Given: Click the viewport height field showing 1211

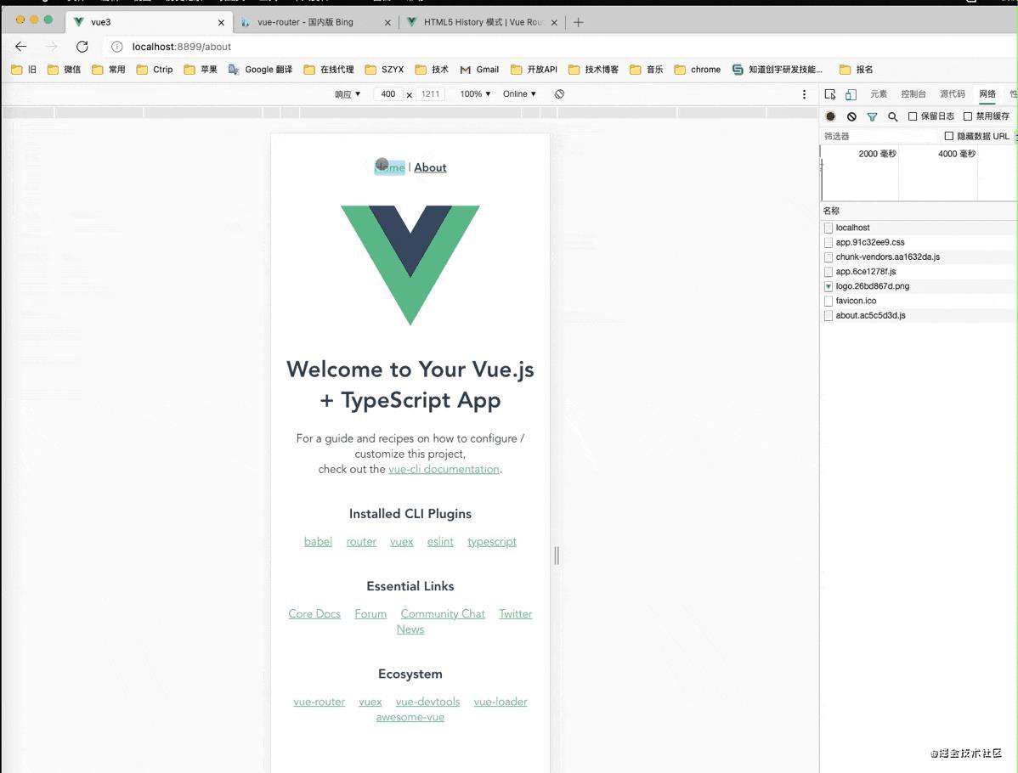Looking at the screenshot, I should 431,94.
